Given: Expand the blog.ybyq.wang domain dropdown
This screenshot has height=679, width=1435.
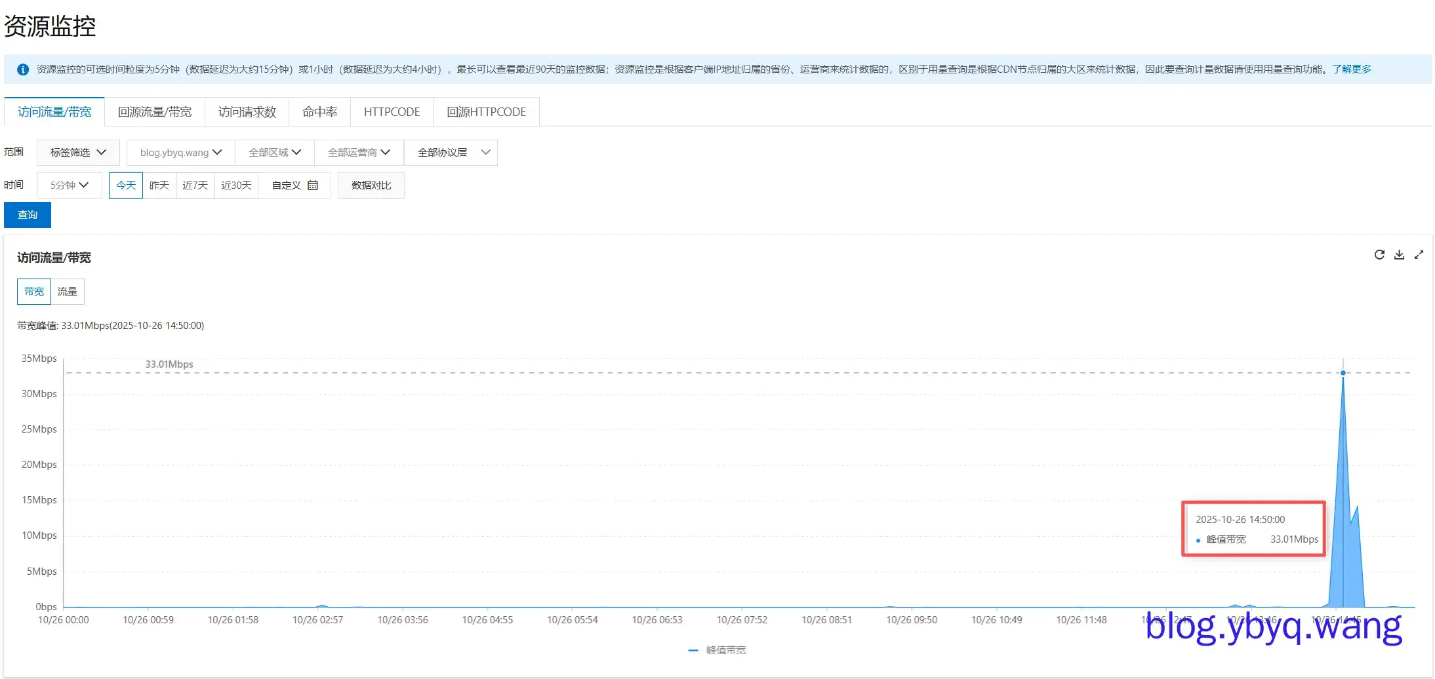Looking at the screenshot, I should coord(180,153).
